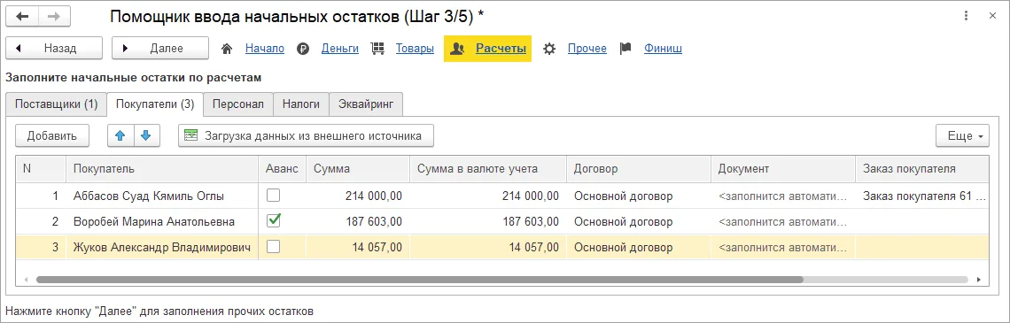This screenshot has height=323, width=1010.
Task: Click row number 3 in the N column
Action: coord(41,247)
